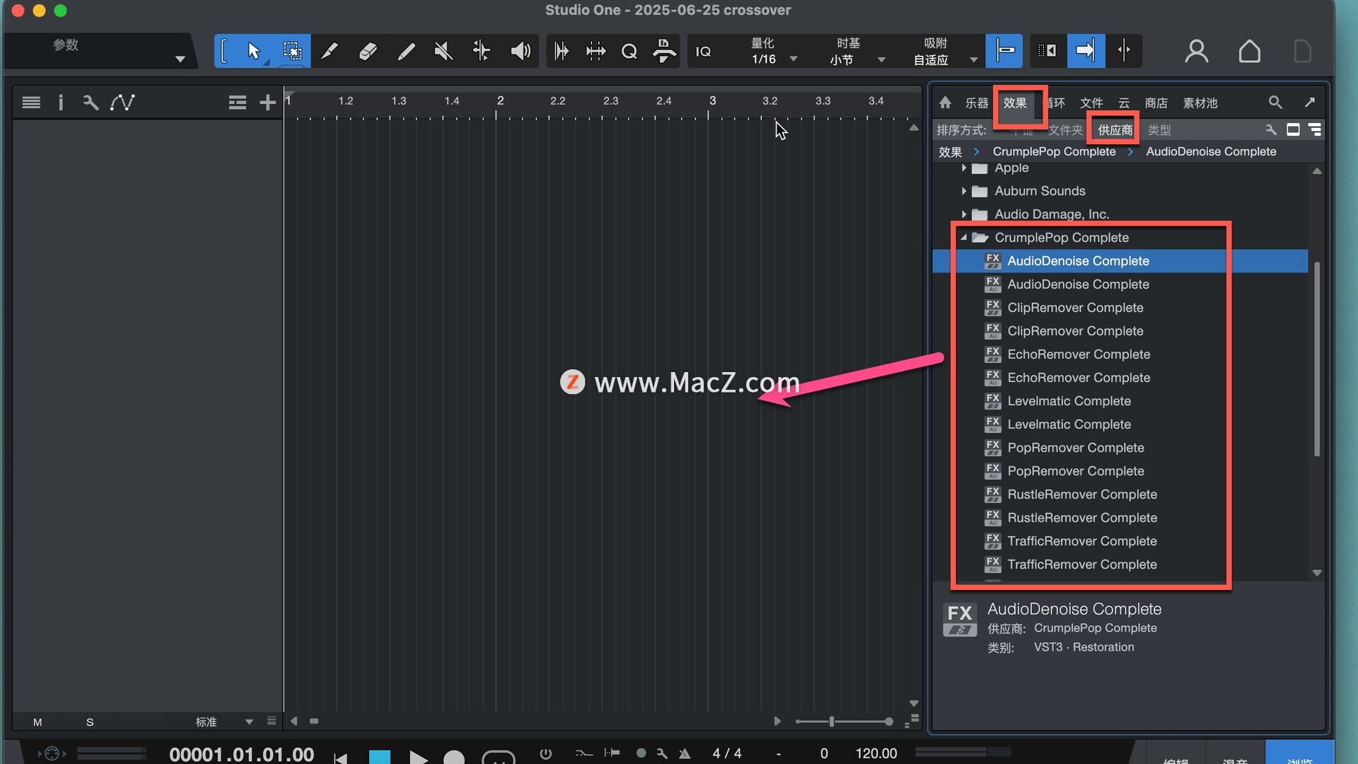This screenshot has width=1358, height=764.
Task: Click the Play button in transport
Action: 418,757
